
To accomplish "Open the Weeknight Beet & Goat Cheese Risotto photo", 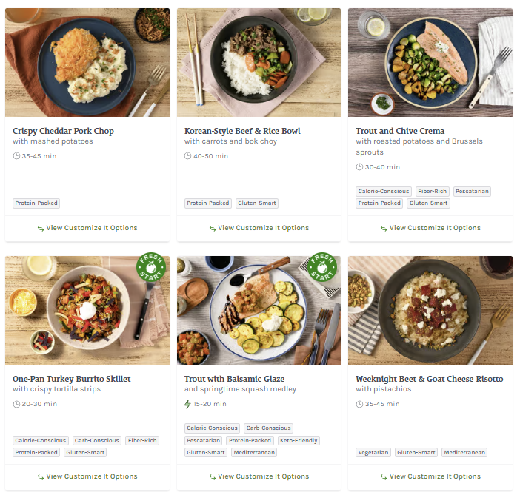I will click(x=430, y=310).
